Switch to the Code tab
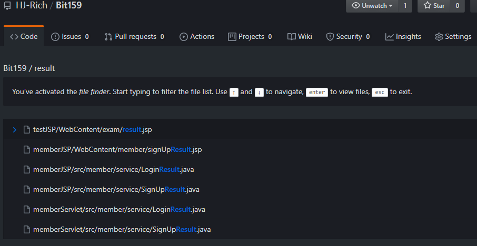The image size is (477, 246). click(24, 36)
